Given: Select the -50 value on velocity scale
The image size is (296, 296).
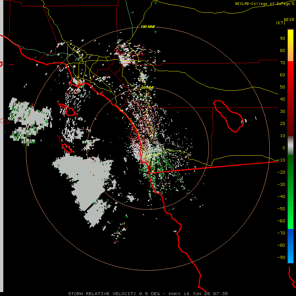Looking at the screenshot, I should point(281,209).
